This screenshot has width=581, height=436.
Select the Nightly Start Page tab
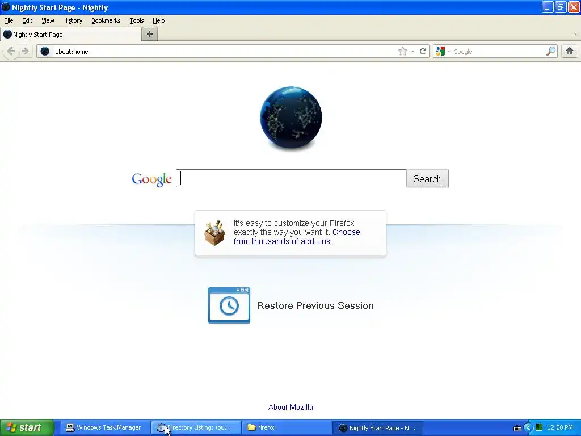[71, 35]
